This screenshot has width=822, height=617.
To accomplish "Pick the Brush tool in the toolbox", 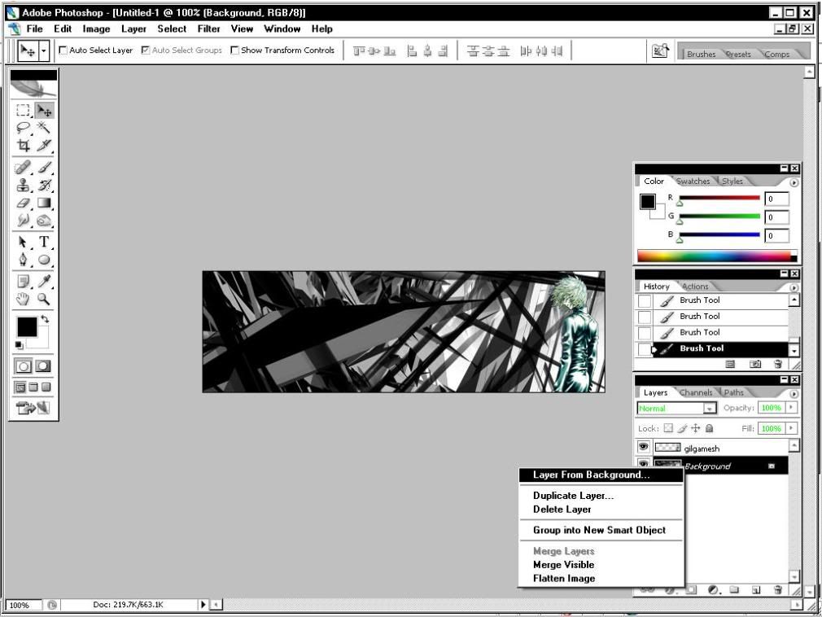I will pos(44,167).
